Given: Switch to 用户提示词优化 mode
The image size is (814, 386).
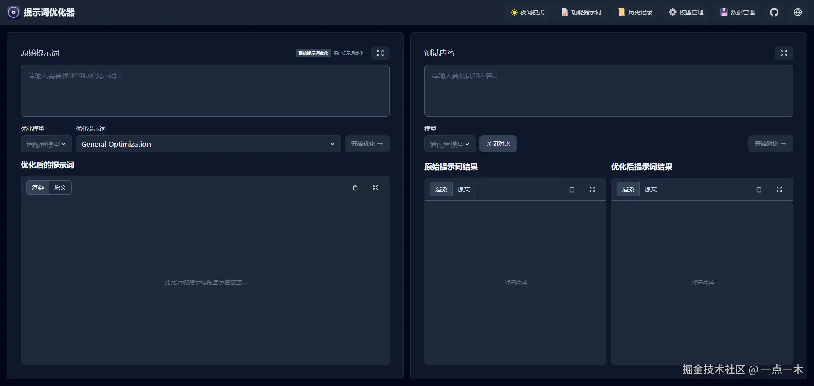Looking at the screenshot, I should [x=348, y=53].
